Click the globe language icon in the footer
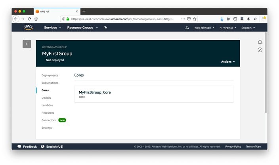The width and height of the screenshot is (279, 165). [43, 146]
